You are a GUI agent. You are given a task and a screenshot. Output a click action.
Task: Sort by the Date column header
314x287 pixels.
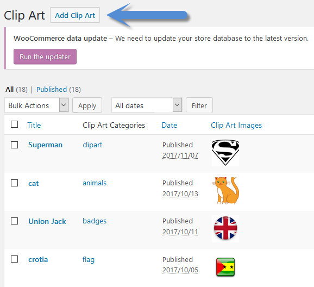coord(169,125)
